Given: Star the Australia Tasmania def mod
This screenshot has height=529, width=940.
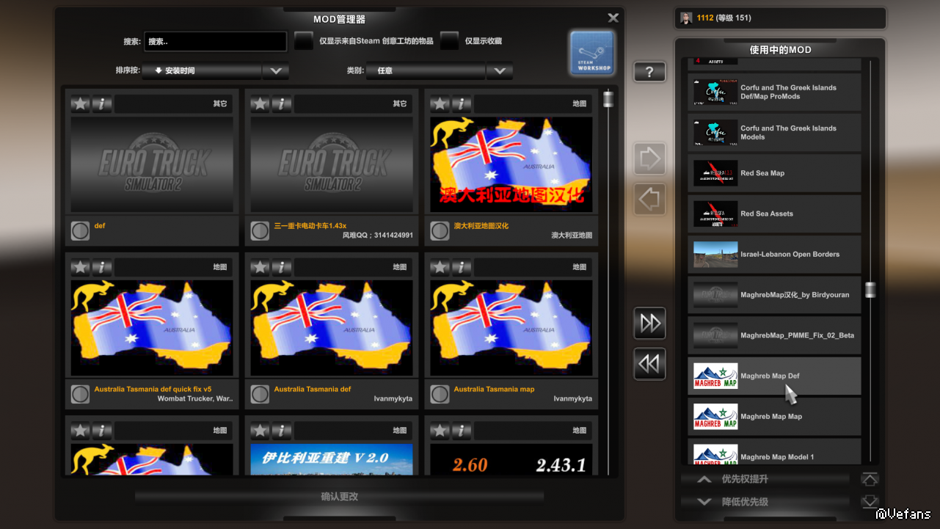Looking at the screenshot, I should tap(260, 267).
